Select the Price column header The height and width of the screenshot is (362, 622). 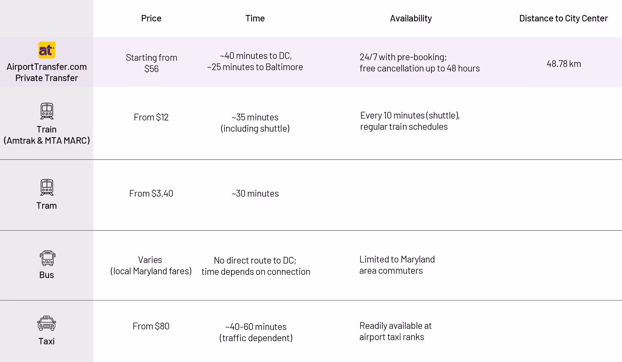point(151,18)
